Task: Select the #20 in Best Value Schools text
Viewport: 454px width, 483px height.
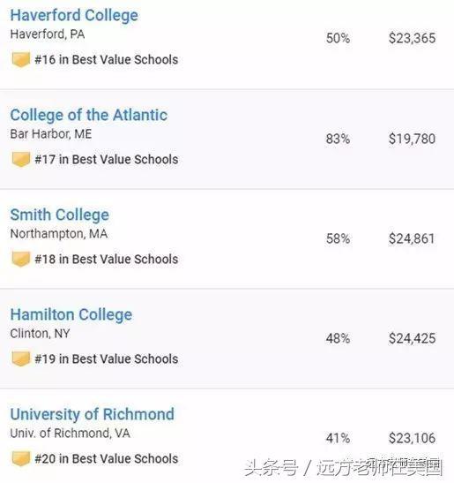Action: [107, 459]
